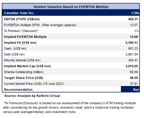Select the '% Premium / (Discount)*' label
The height and width of the screenshot is (118, 144).
pos(21,31)
